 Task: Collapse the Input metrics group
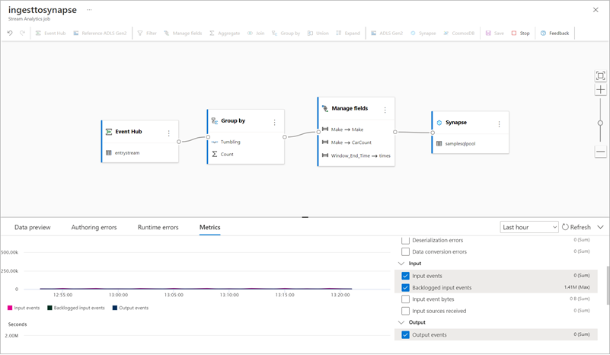click(x=401, y=264)
